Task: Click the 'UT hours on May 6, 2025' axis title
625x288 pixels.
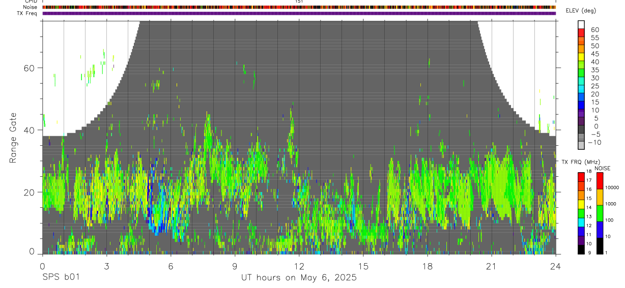Action: coord(299,278)
